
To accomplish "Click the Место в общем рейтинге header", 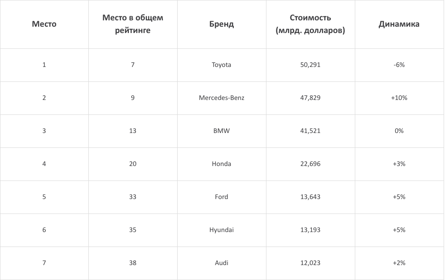I will point(133,24).
